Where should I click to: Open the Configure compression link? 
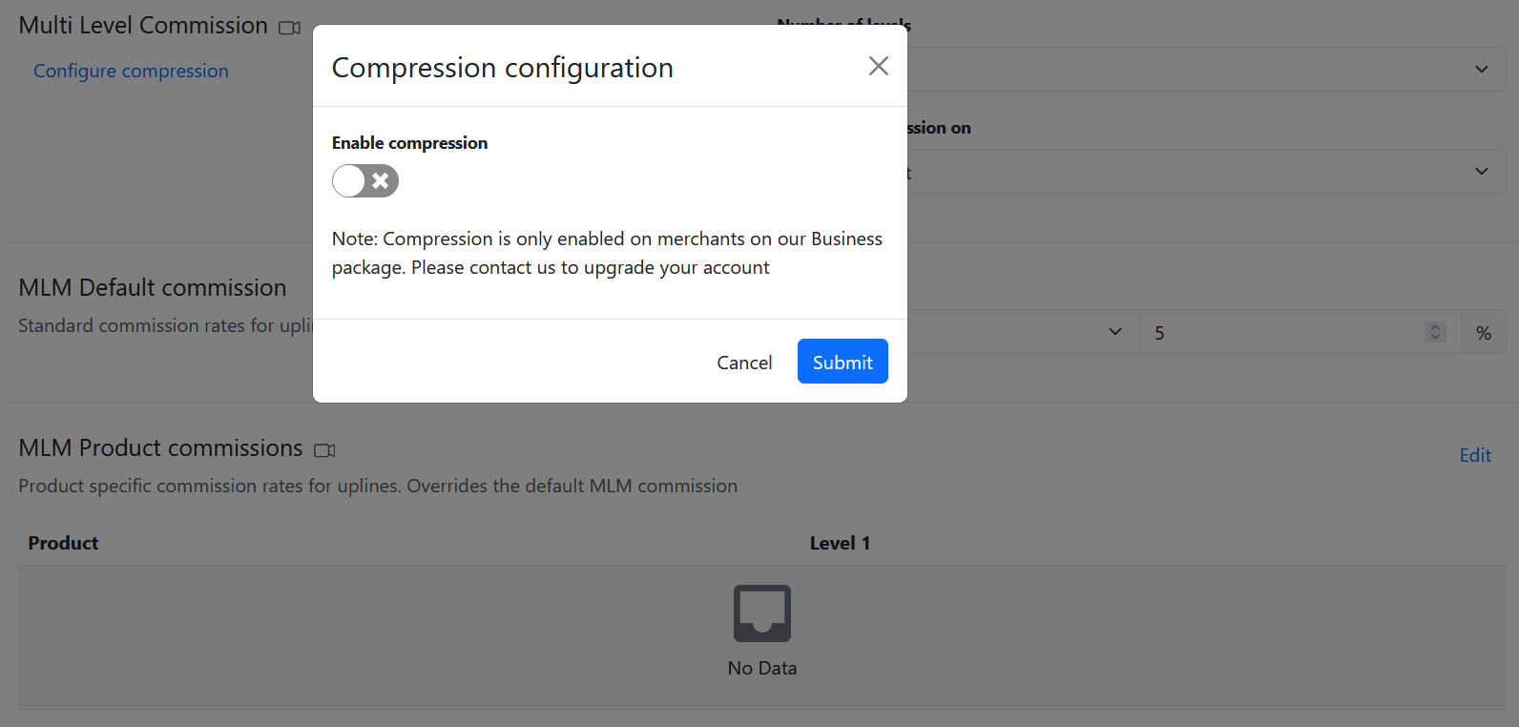(x=131, y=71)
